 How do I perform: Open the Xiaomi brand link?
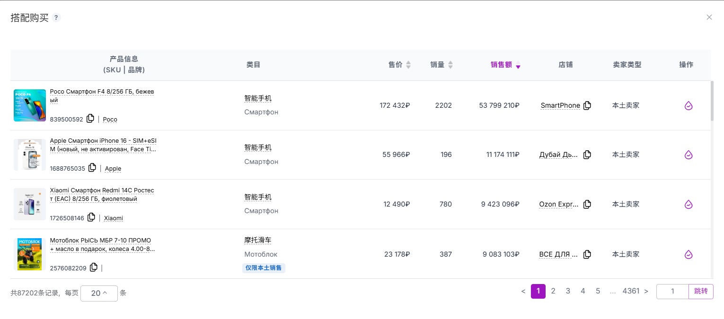click(114, 218)
